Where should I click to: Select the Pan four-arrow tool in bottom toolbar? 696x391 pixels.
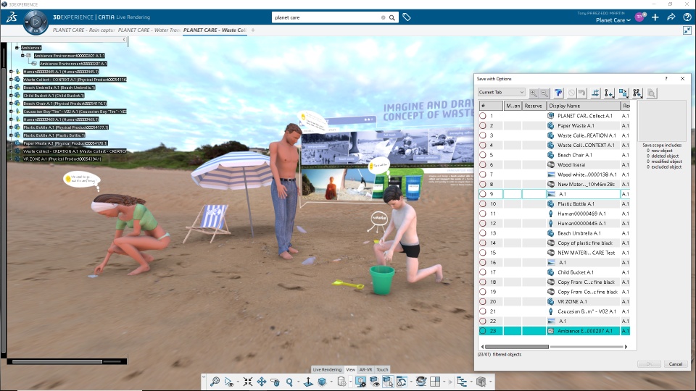262,382
